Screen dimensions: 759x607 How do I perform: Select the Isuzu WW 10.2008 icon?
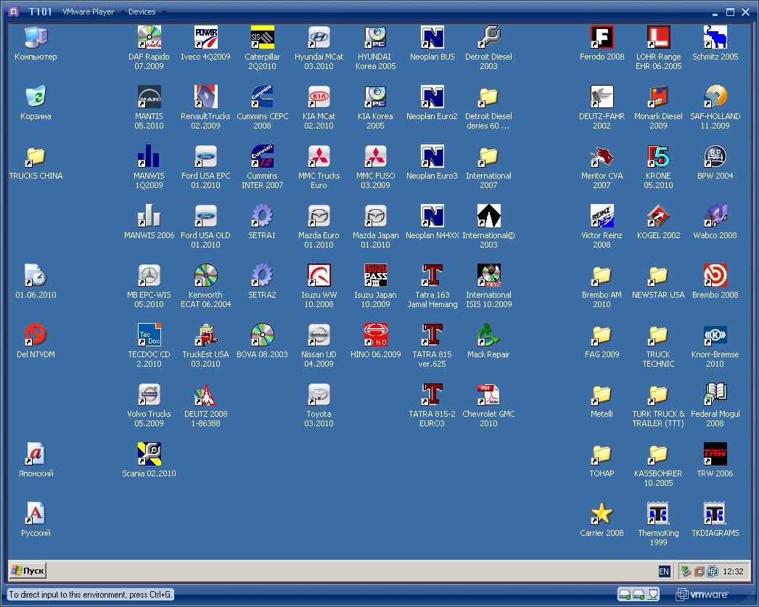pos(319,276)
